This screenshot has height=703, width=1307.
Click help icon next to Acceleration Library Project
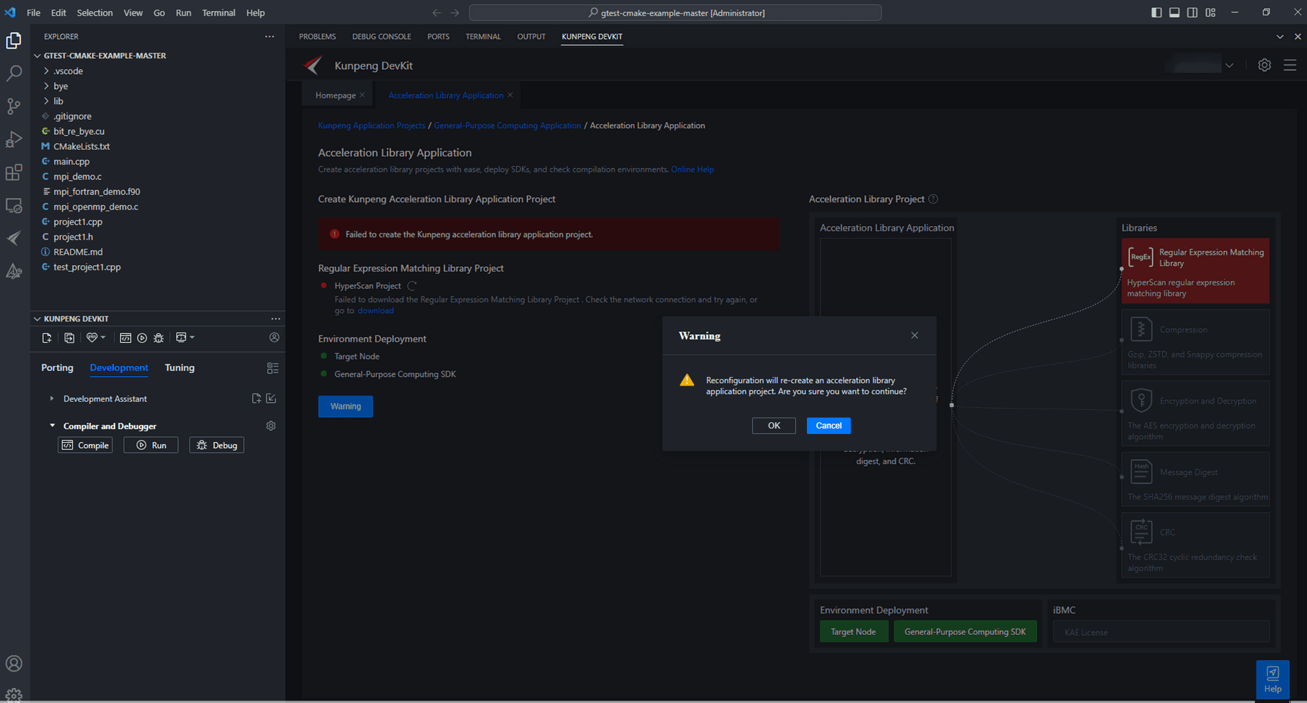tap(933, 199)
